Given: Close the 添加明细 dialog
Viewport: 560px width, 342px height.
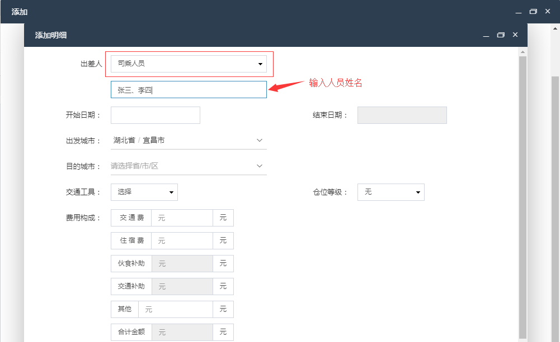Looking at the screenshot, I should point(515,35).
